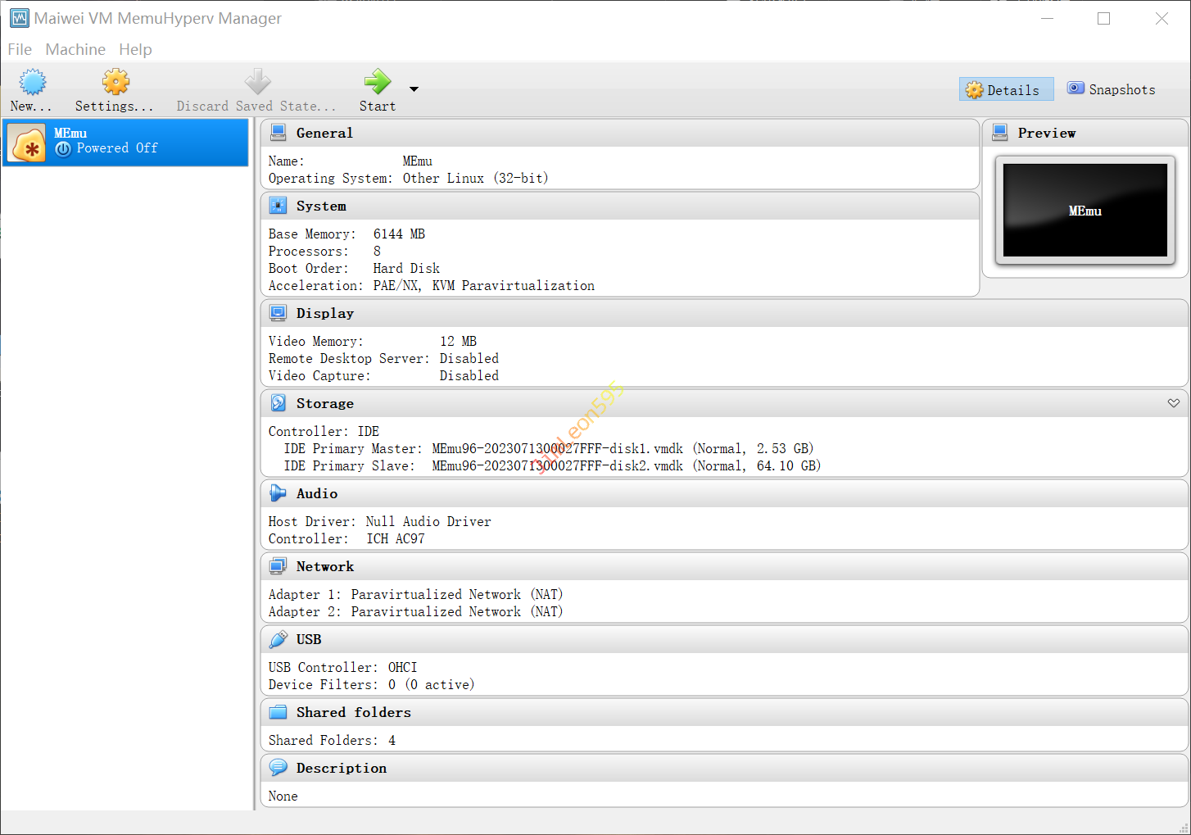Open the Help menu

click(135, 49)
